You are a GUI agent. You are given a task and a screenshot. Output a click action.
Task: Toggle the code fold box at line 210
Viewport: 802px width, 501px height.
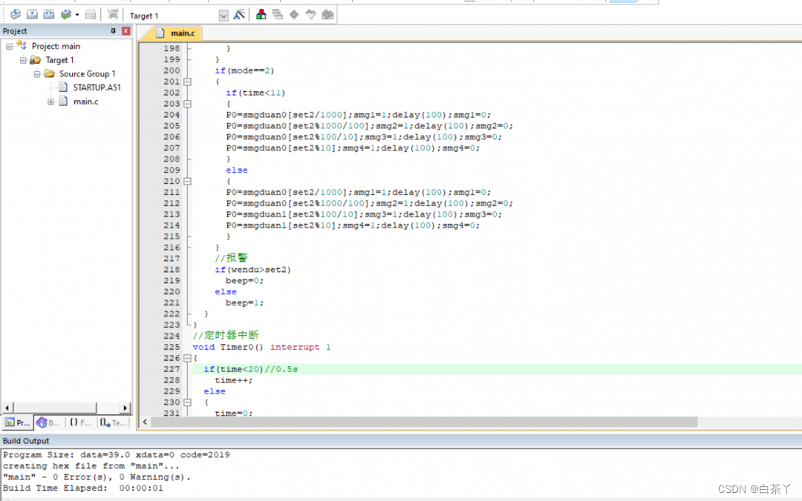coord(187,181)
